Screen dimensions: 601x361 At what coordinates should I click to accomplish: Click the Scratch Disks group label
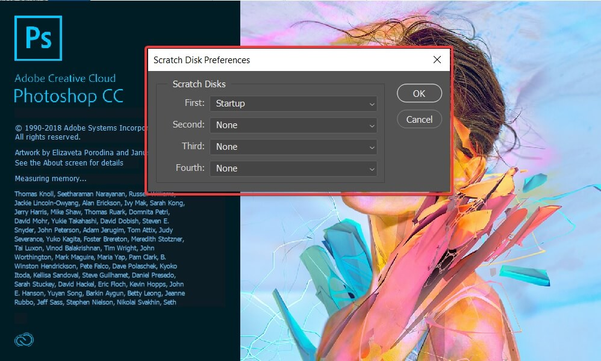199,84
